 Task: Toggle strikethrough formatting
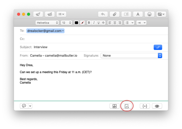point(103,23)
